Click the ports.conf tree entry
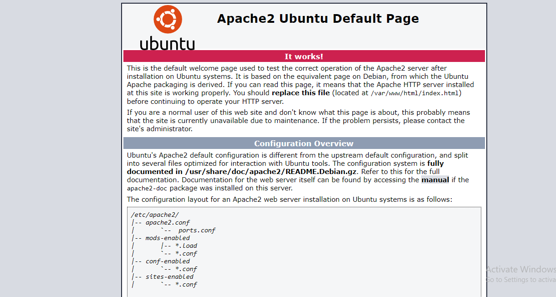556x297 pixels. tap(197, 230)
